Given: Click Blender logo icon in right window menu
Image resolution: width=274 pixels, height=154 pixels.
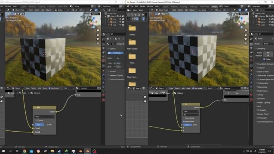Looking at the screenshot, I should [x=128, y=6].
